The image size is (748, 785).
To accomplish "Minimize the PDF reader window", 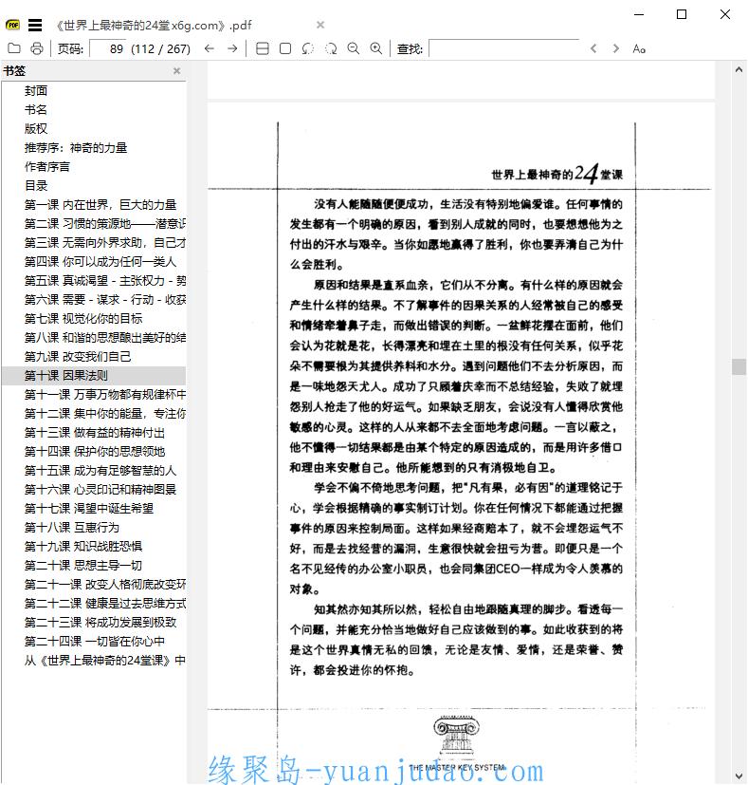I will (639, 14).
